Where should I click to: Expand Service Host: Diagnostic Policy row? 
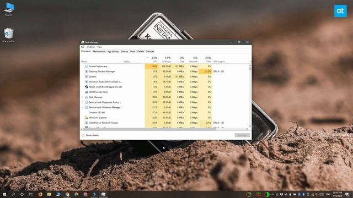pos(82,102)
